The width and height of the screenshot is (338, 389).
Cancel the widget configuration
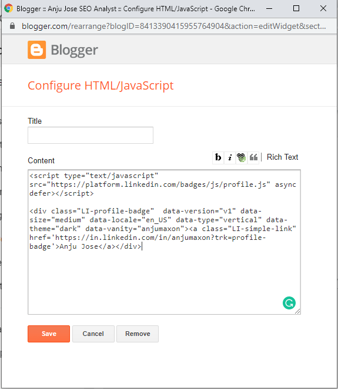[x=93, y=334]
